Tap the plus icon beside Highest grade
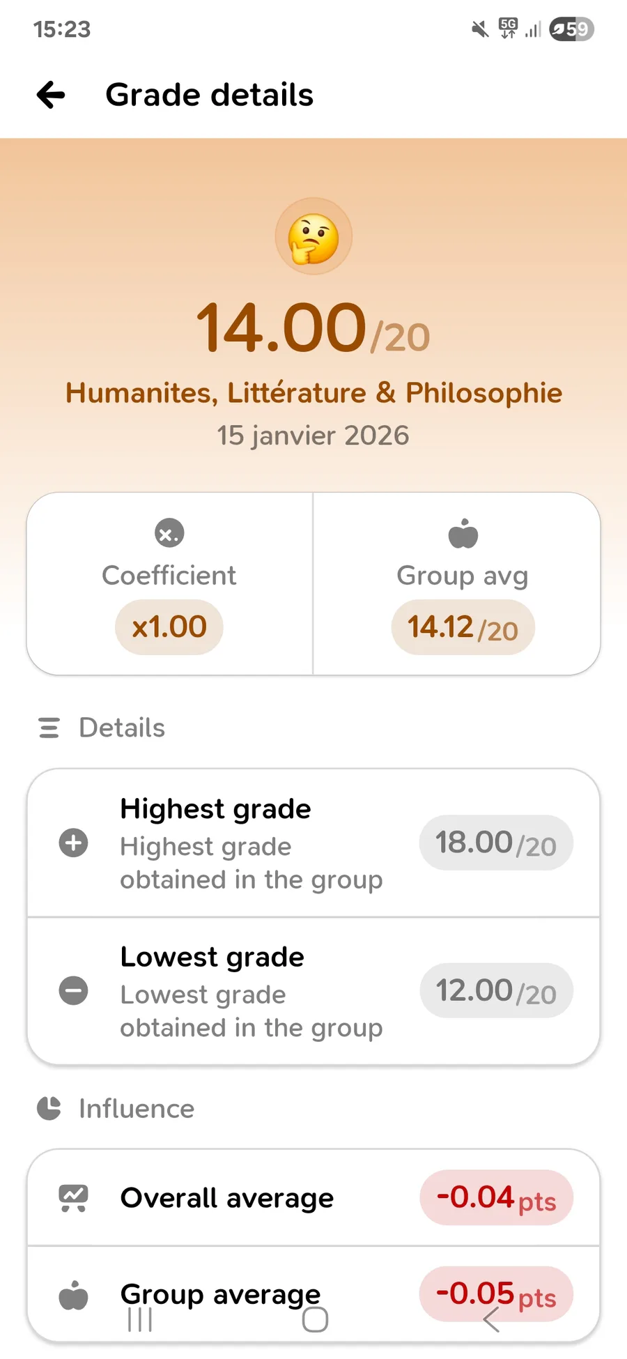This screenshot has width=627, height=1359. [x=73, y=843]
